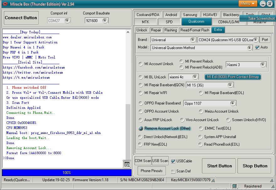Screen dimensions: 276x190
Task: Enable the Scan Def checkbox
Action: coord(173,171)
